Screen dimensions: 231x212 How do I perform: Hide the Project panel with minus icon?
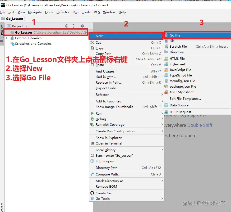coord(89,26)
